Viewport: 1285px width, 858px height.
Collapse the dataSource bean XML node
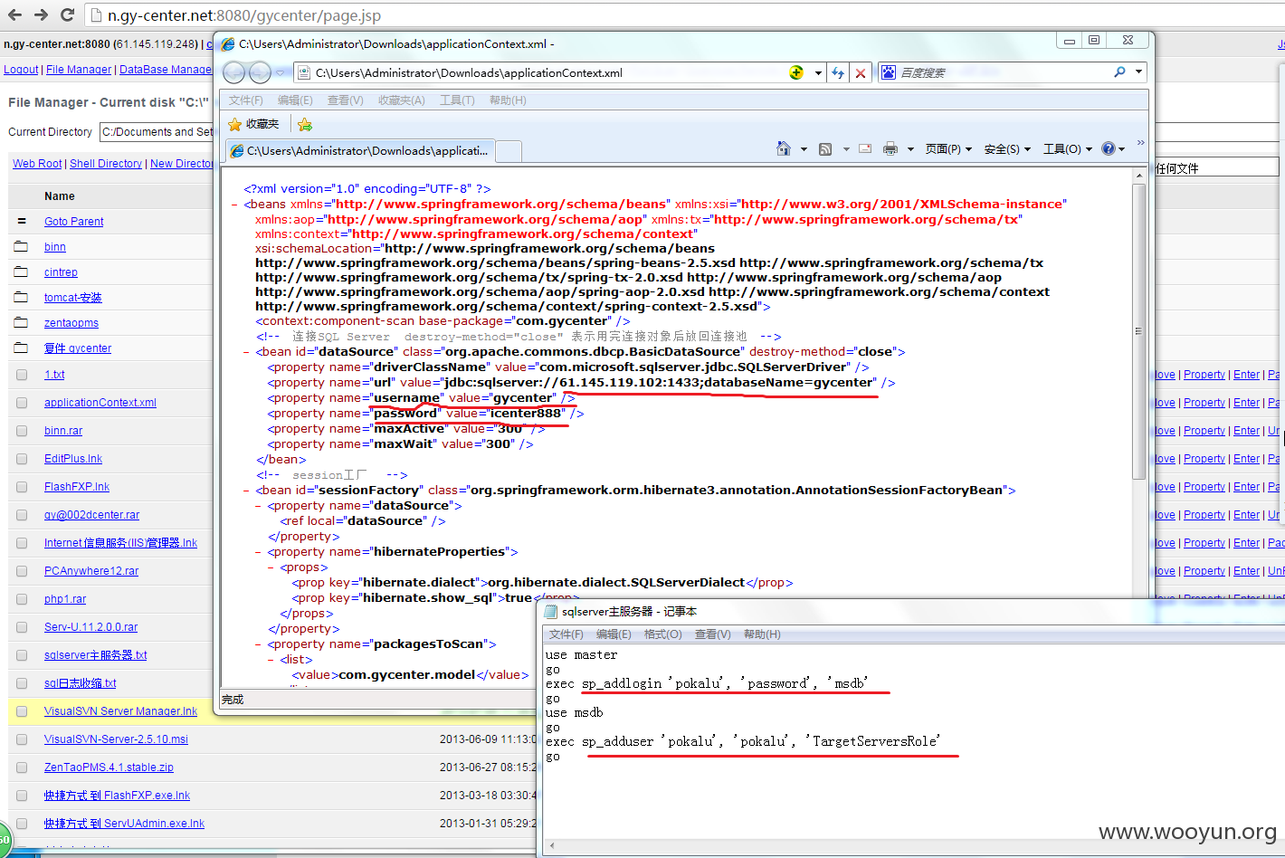(x=247, y=352)
